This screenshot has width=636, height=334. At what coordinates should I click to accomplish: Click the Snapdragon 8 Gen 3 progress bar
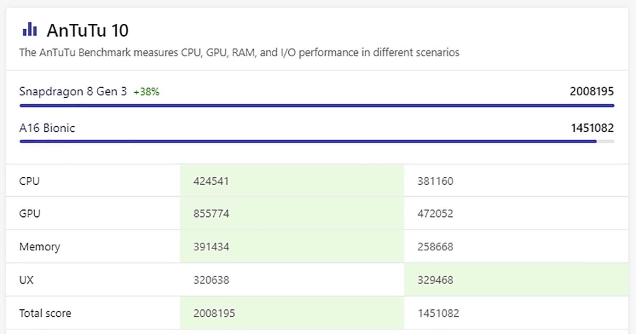coord(317,106)
